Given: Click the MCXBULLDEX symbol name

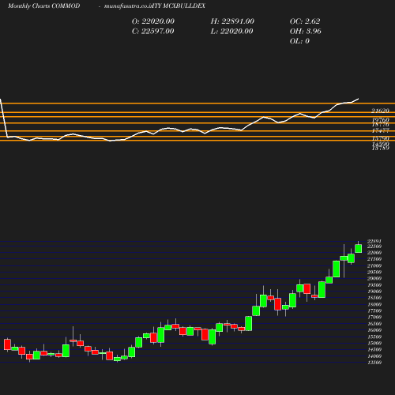Looking at the screenshot, I should [x=184, y=6].
